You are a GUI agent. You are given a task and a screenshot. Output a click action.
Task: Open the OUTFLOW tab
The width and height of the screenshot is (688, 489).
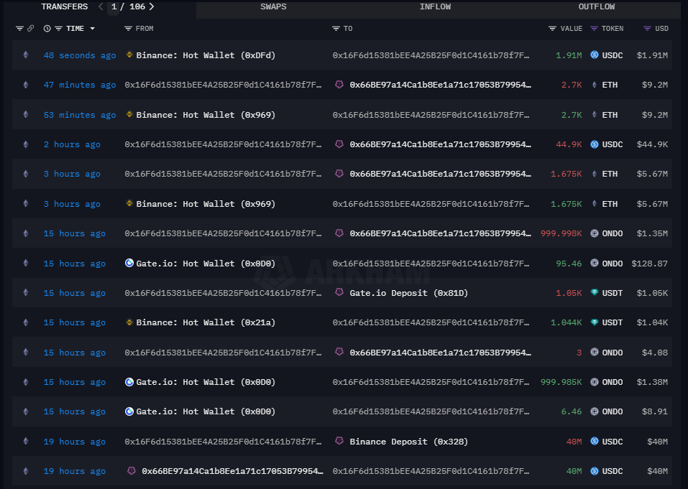[x=597, y=7]
